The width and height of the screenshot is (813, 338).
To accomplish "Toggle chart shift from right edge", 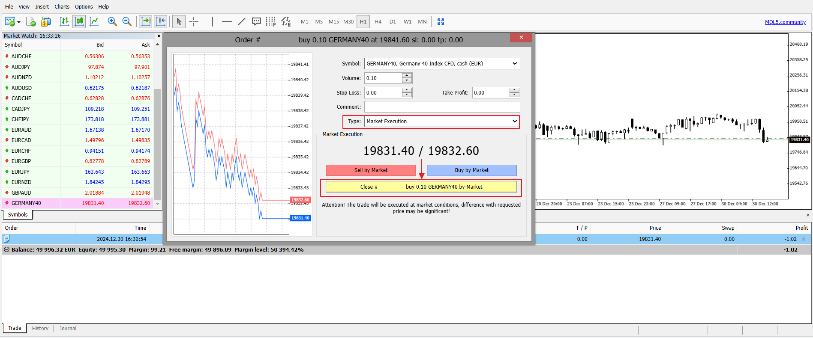I will [x=161, y=21].
